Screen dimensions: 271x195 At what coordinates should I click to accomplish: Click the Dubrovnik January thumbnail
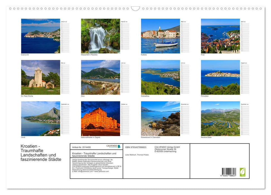(x=40, y=36)
